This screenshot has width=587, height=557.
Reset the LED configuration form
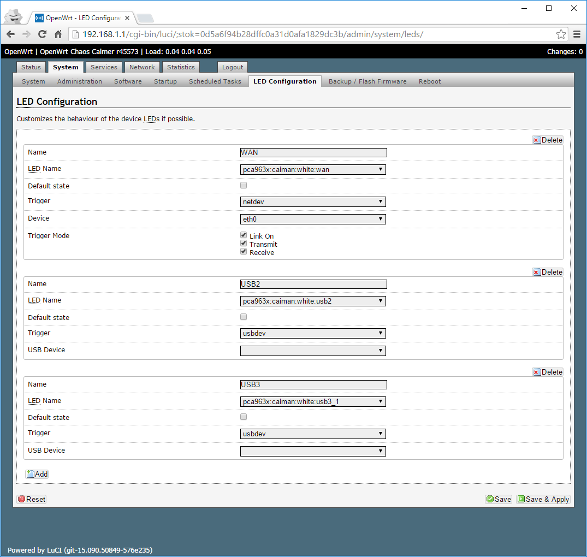tap(32, 499)
